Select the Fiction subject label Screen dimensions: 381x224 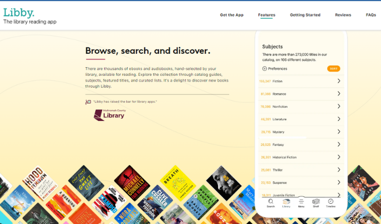click(277, 81)
